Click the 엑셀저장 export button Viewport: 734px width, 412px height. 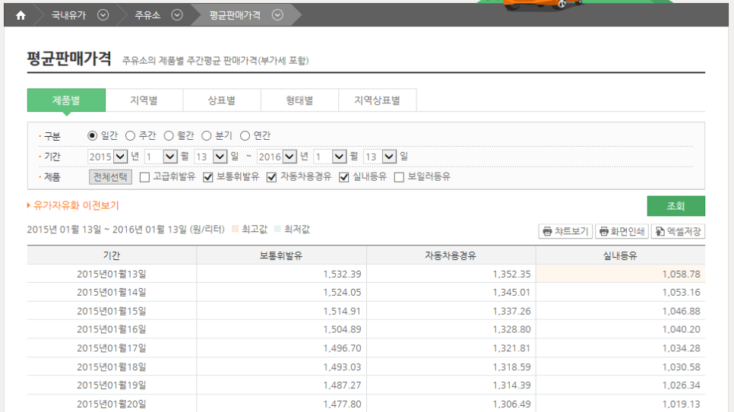click(678, 231)
